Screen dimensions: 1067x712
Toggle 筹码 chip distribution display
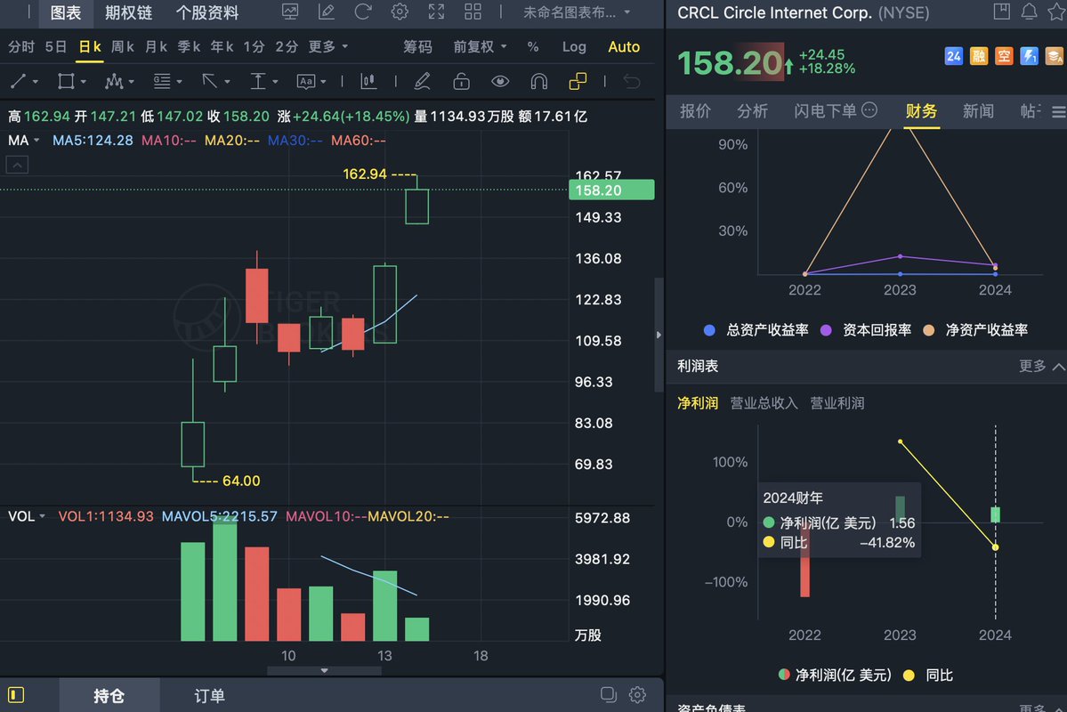418,47
